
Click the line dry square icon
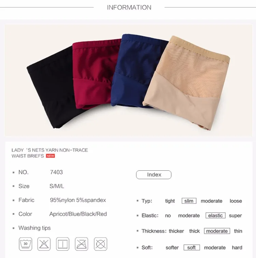pos(63,244)
